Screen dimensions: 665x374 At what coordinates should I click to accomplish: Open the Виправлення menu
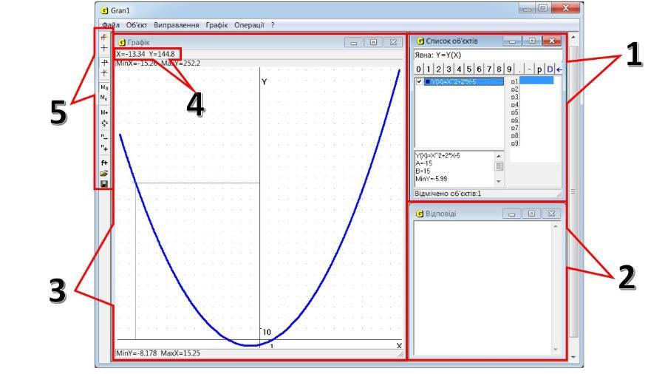click(177, 25)
